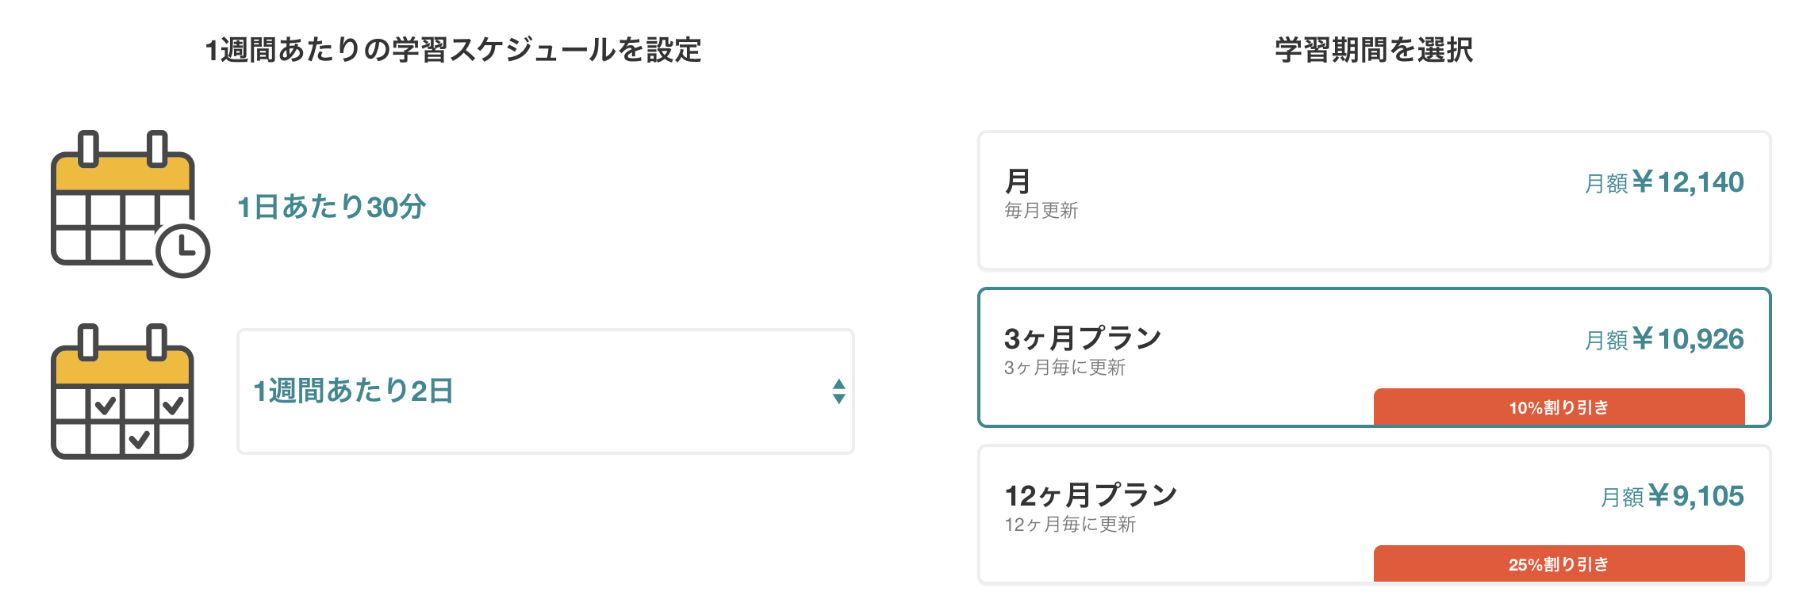Select the 3ヶ月プラン card
The height and width of the screenshot is (607, 1799).
1374,357
